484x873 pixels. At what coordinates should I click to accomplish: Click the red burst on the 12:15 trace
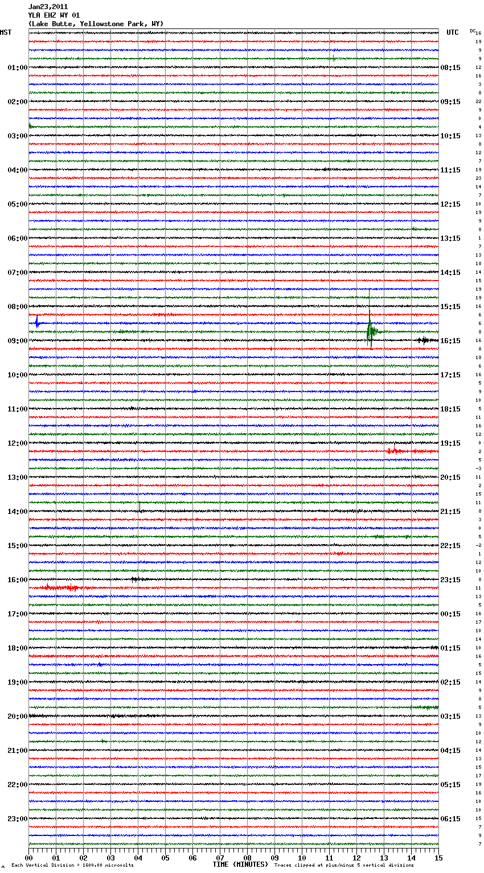[397, 451]
